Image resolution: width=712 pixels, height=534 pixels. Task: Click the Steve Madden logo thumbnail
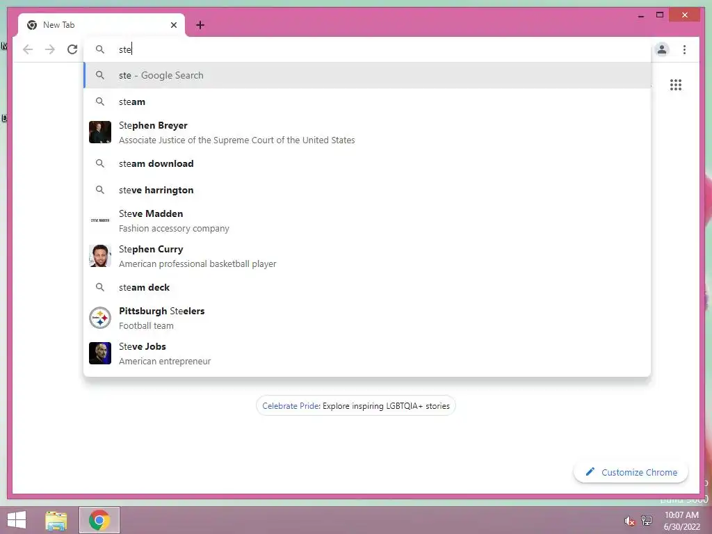(x=100, y=220)
